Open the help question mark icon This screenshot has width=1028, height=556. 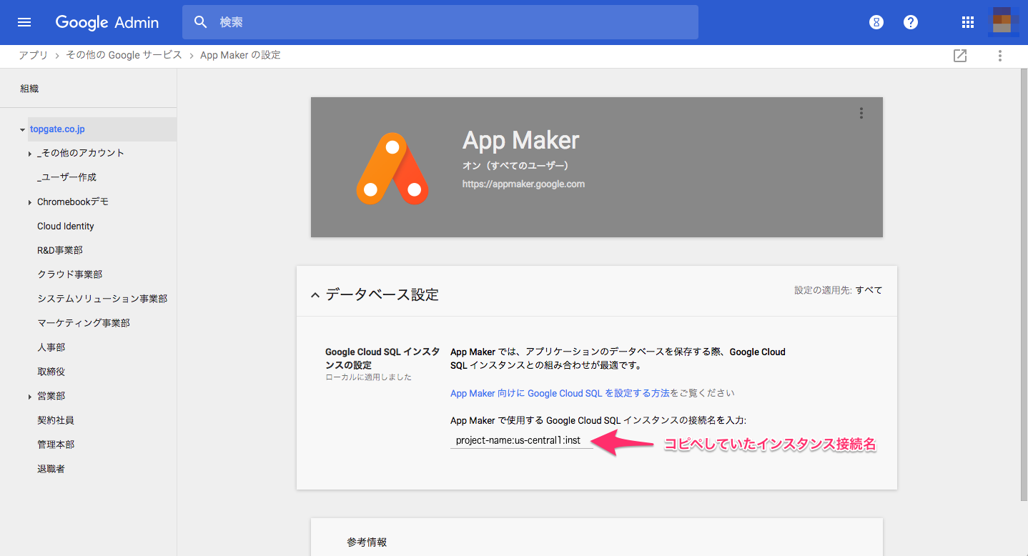click(911, 22)
